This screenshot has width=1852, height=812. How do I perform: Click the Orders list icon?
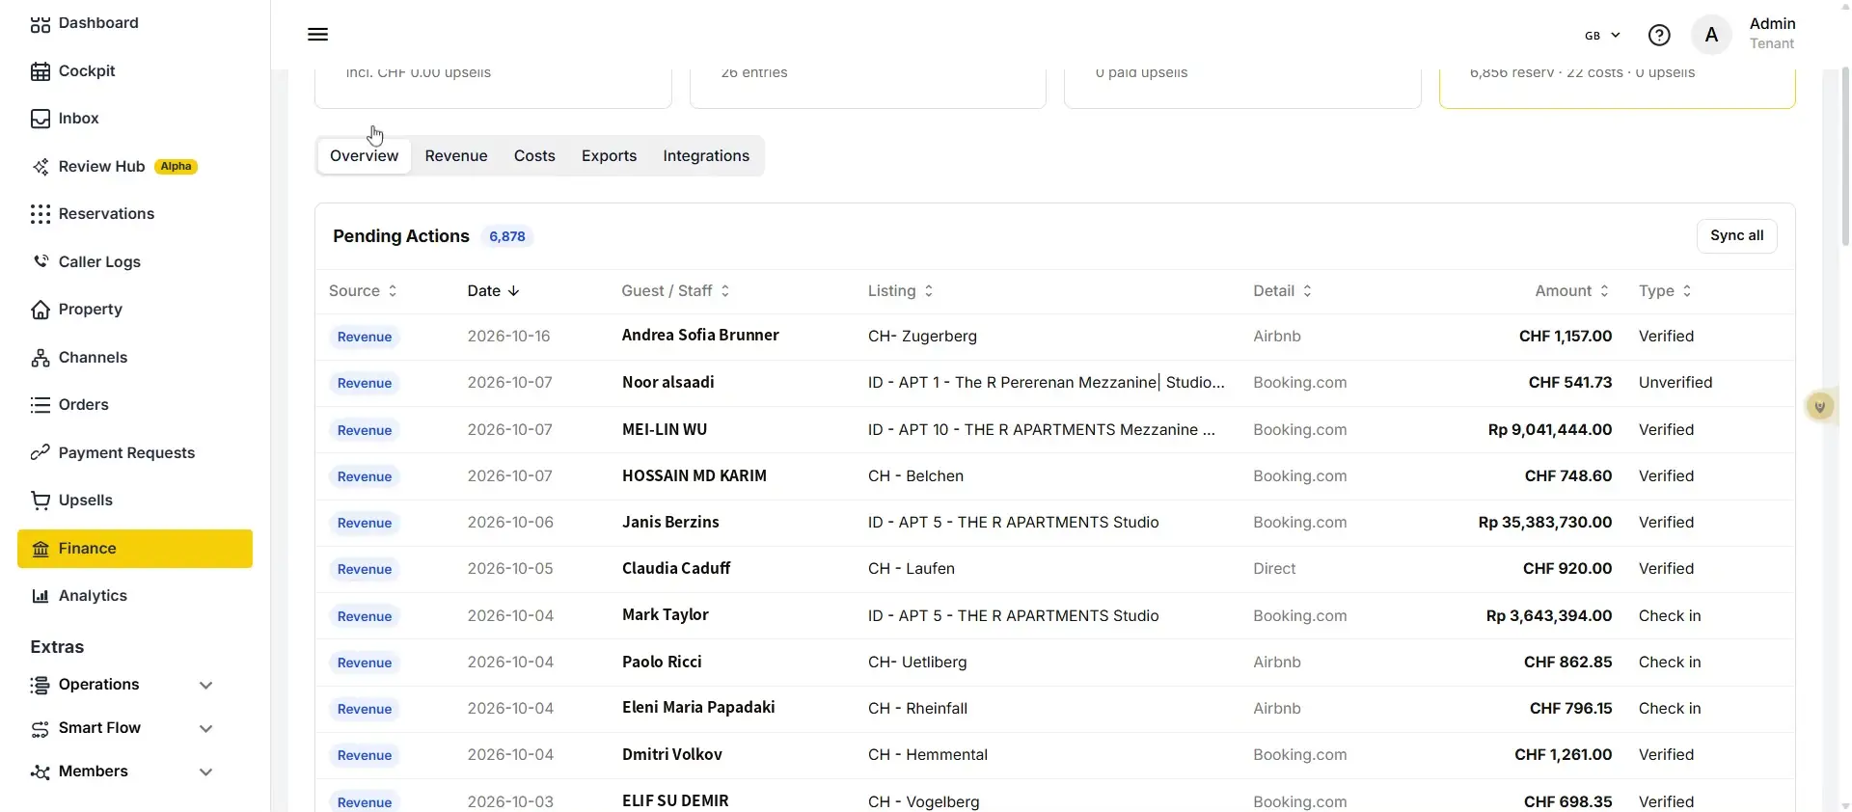coord(41,405)
